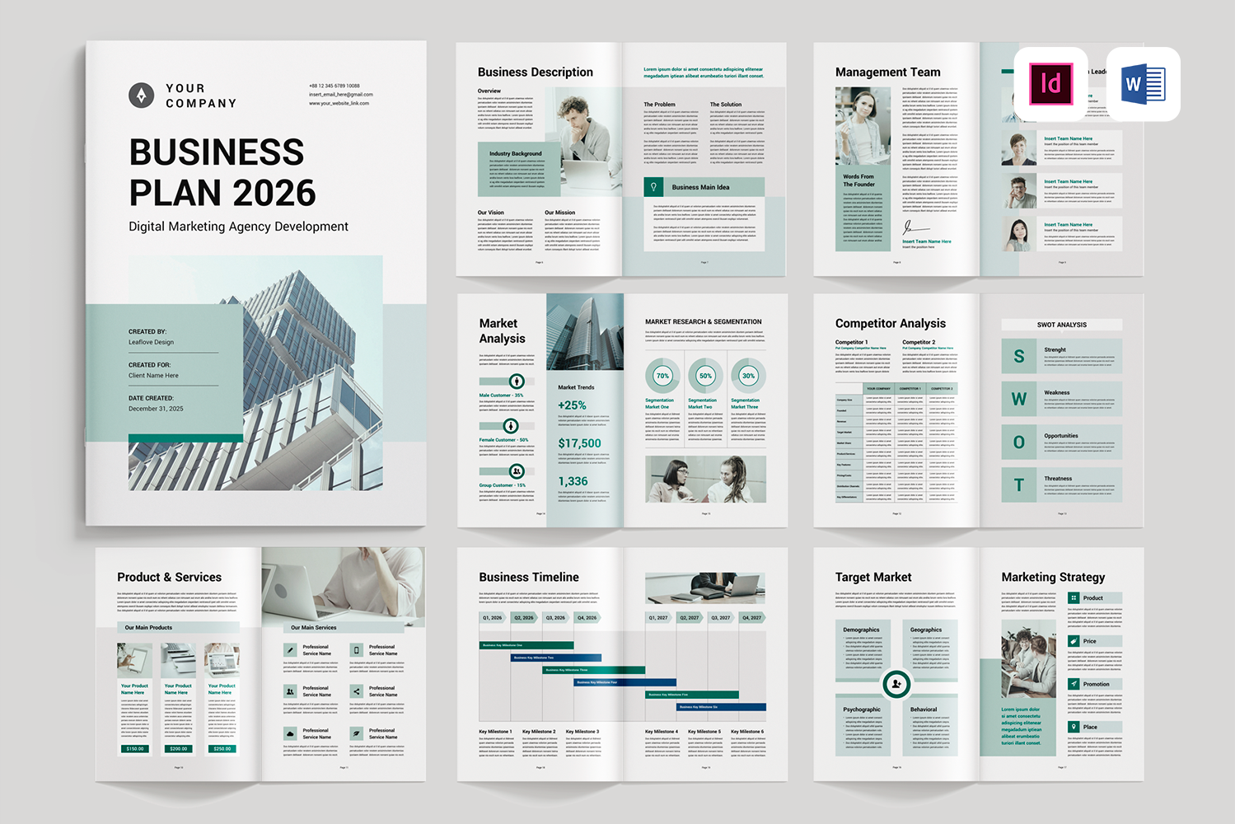The width and height of the screenshot is (1235, 824).
Task: Click the Microsoft Word icon
Action: click(1143, 84)
